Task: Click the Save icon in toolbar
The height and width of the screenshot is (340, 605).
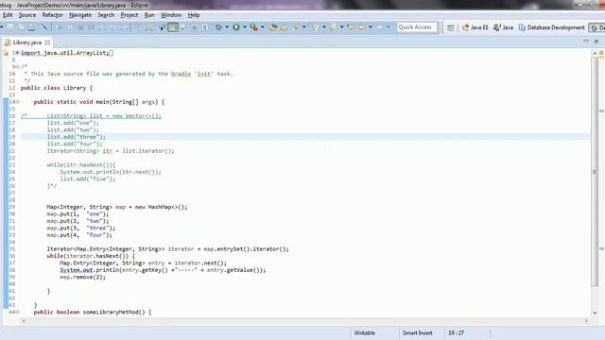Action: 10,27
